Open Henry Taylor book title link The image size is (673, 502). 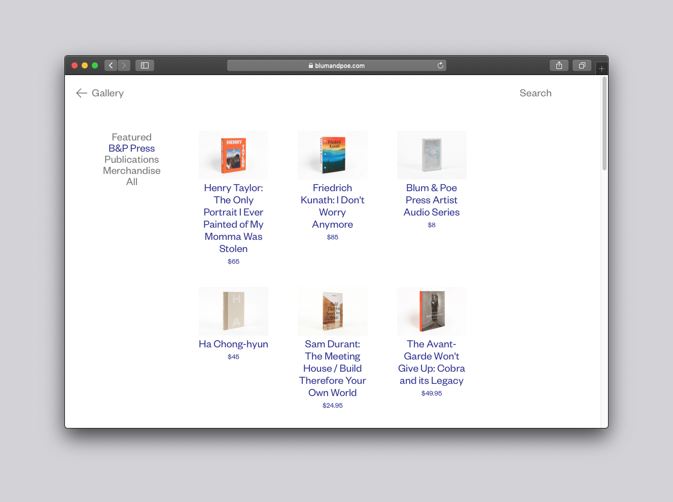(x=233, y=218)
